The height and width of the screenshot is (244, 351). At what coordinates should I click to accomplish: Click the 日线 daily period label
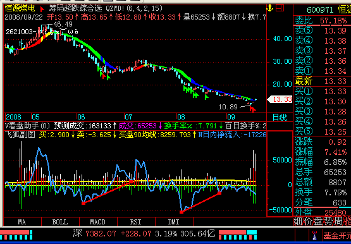pyautogui.click(x=280, y=117)
